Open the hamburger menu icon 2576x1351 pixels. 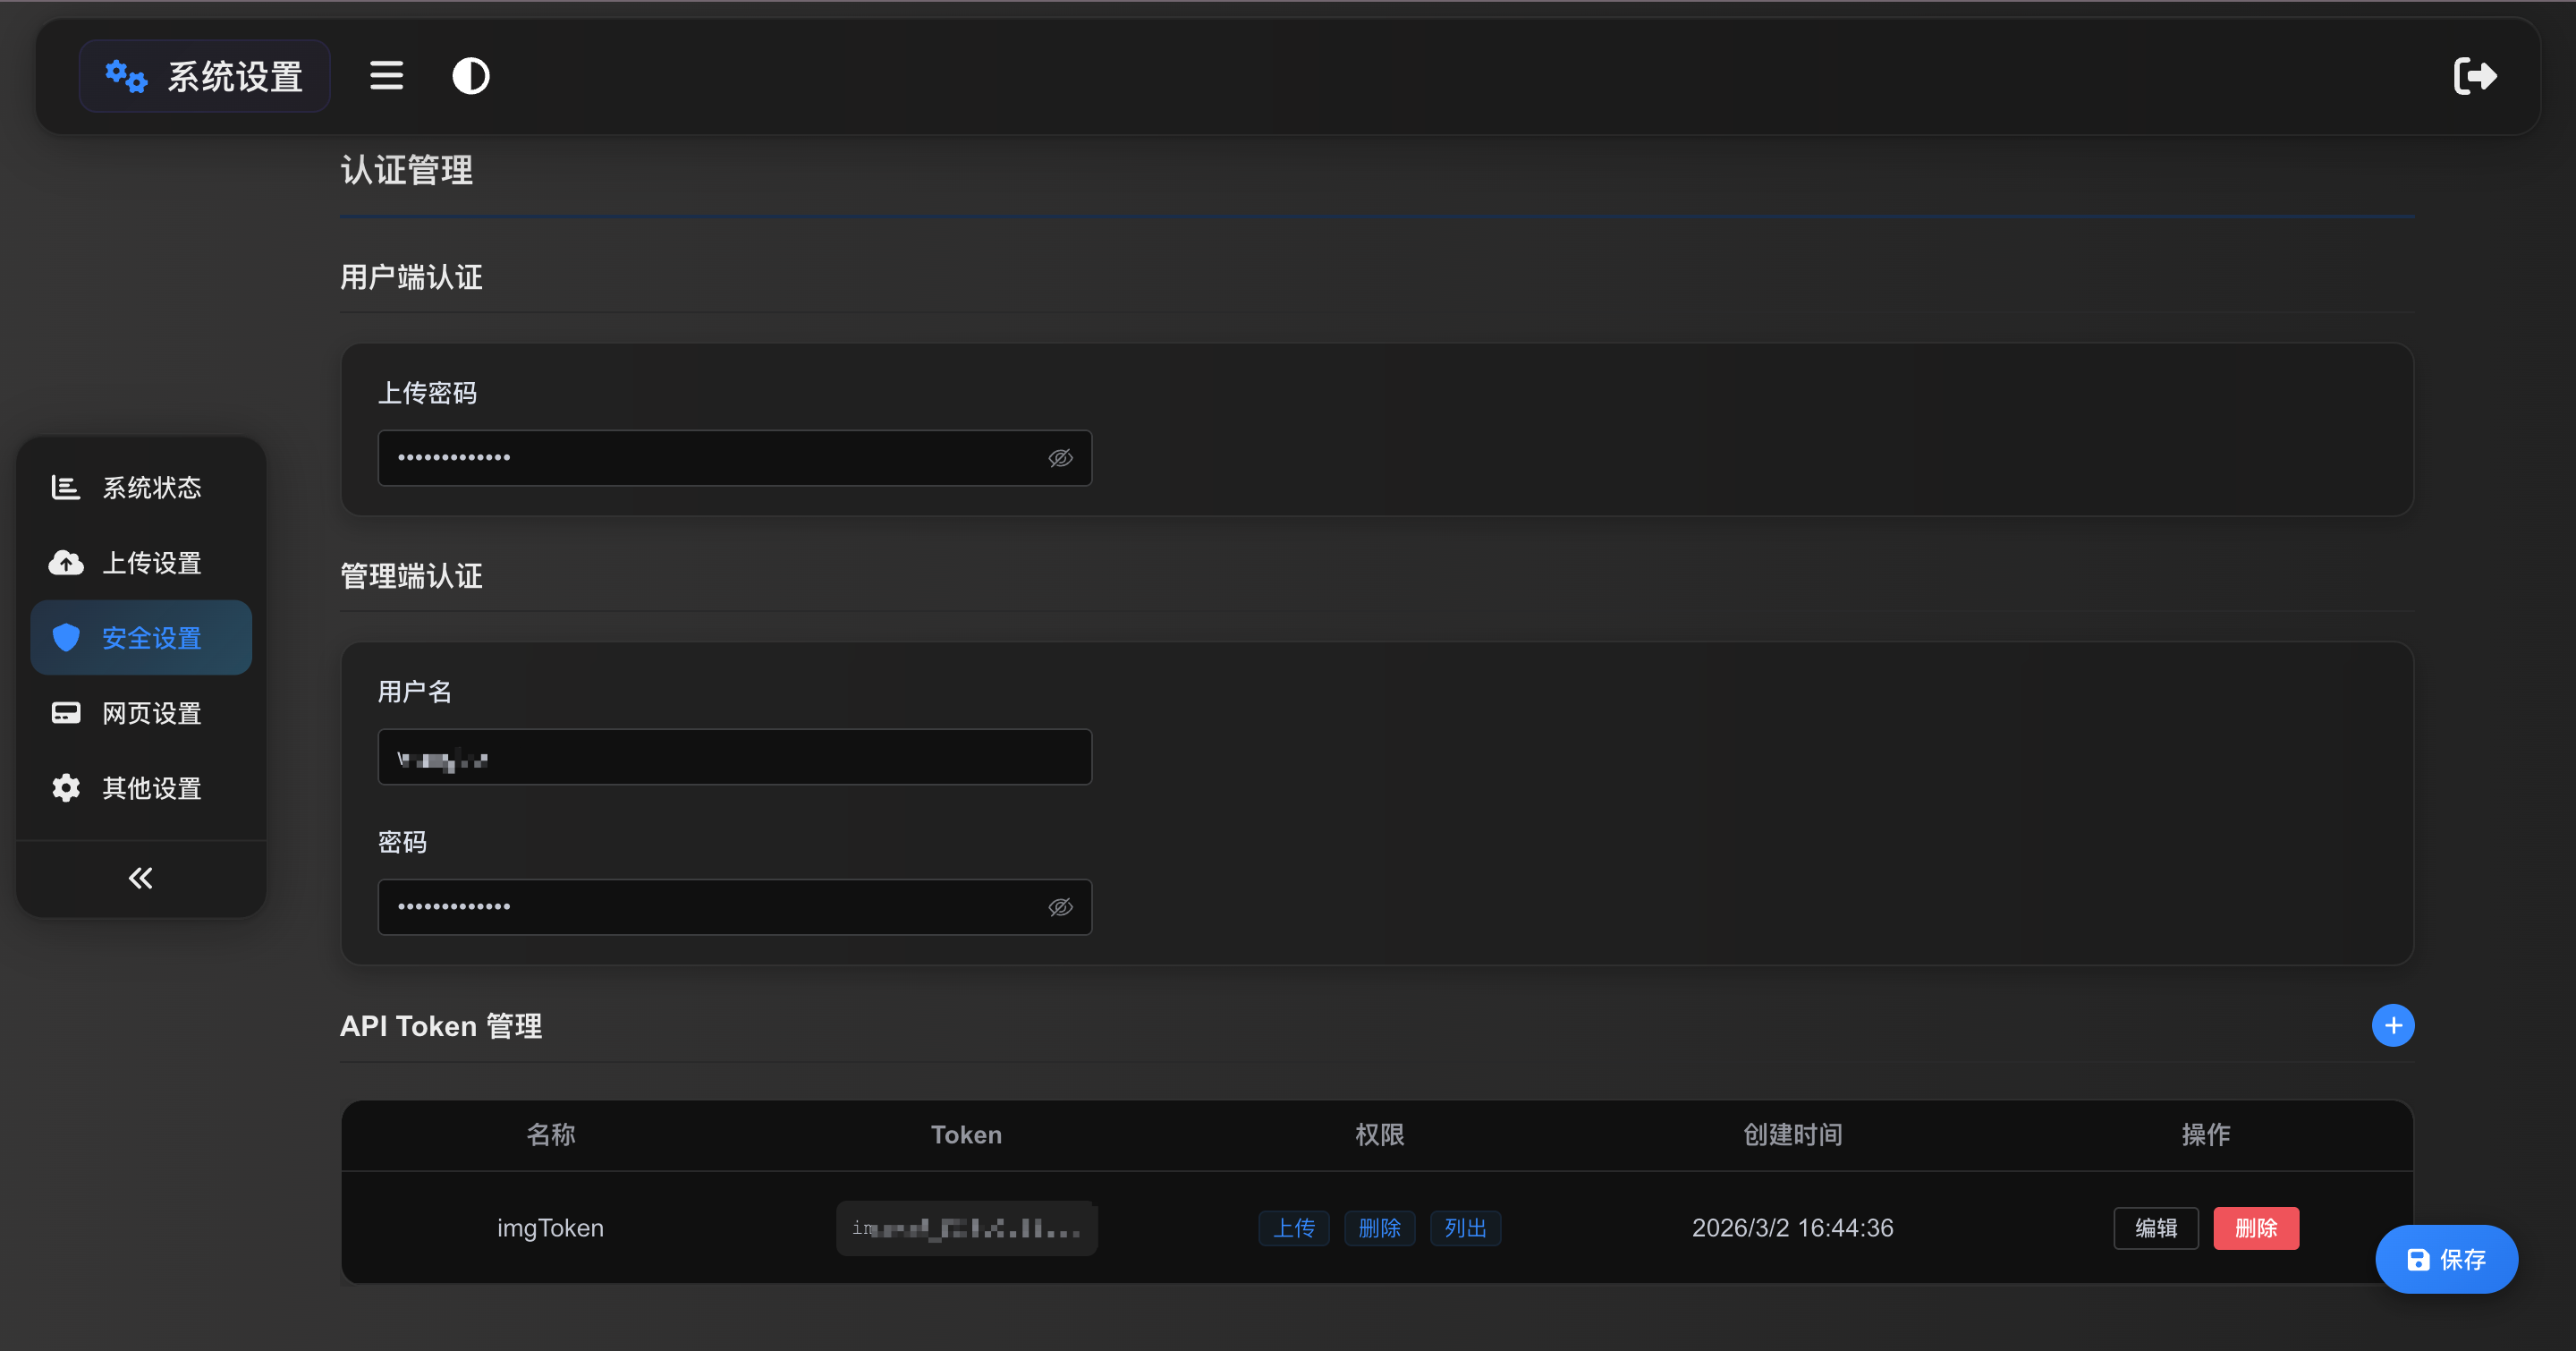pos(386,76)
